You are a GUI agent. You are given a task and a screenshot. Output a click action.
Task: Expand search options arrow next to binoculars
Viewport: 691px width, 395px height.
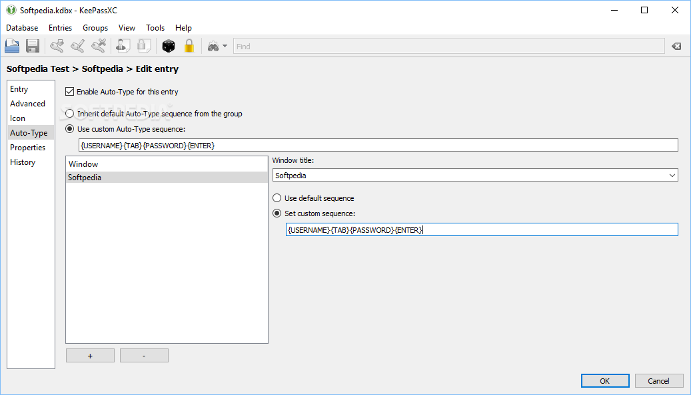(x=225, y=46)
